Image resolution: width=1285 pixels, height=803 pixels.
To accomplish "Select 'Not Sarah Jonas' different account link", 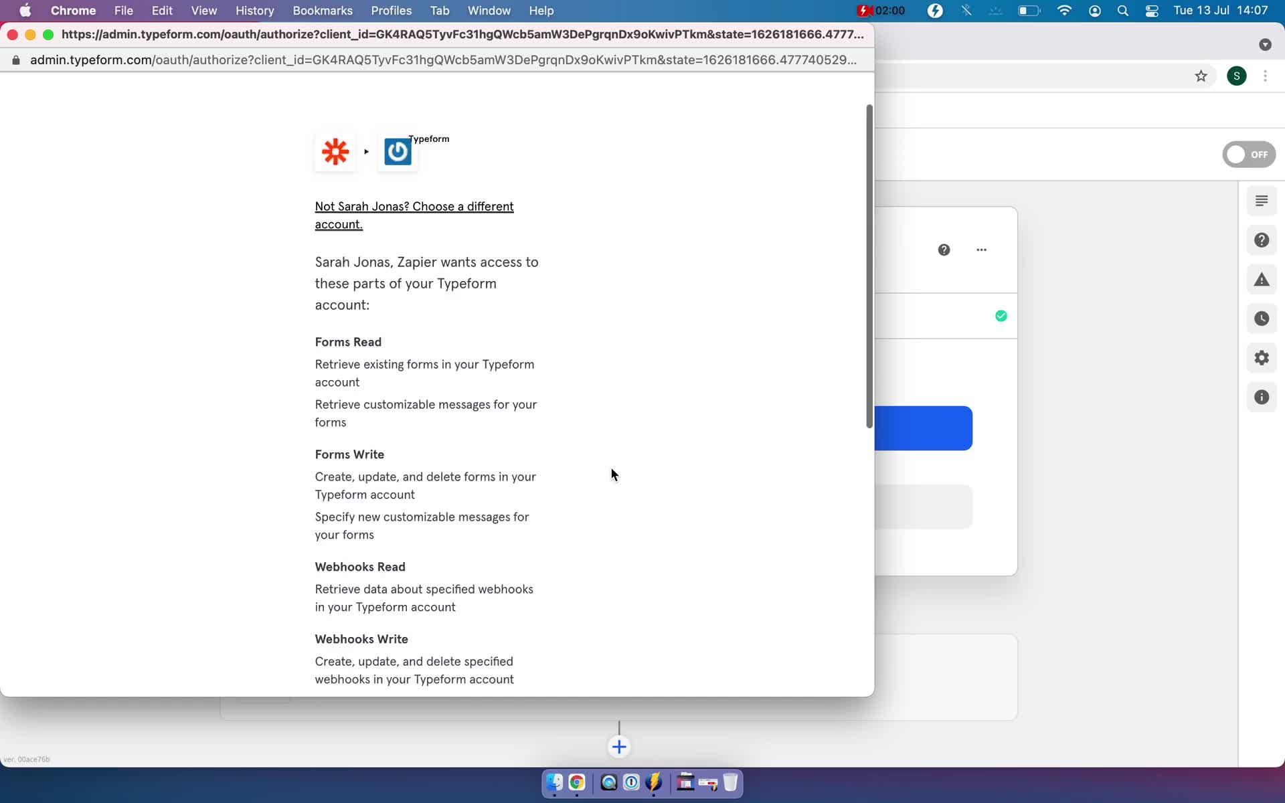I will (414, 215).
